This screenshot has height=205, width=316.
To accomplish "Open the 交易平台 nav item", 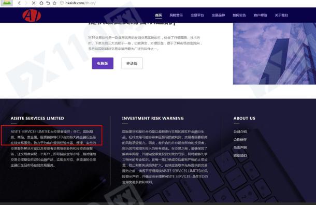I will click(197, 15).
